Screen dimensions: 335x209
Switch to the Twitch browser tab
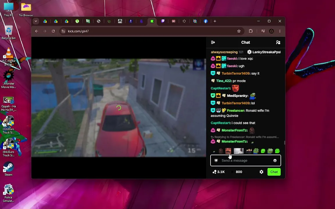[163, 21]
